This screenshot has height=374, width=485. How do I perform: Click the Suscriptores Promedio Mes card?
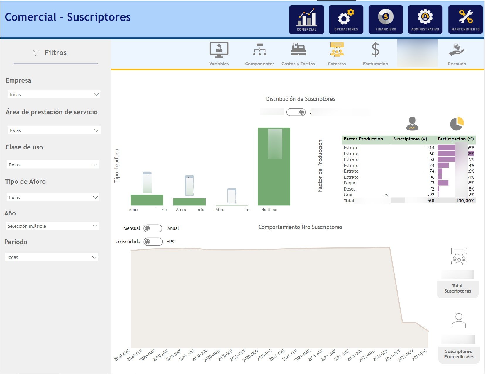(x=459, y=354)
